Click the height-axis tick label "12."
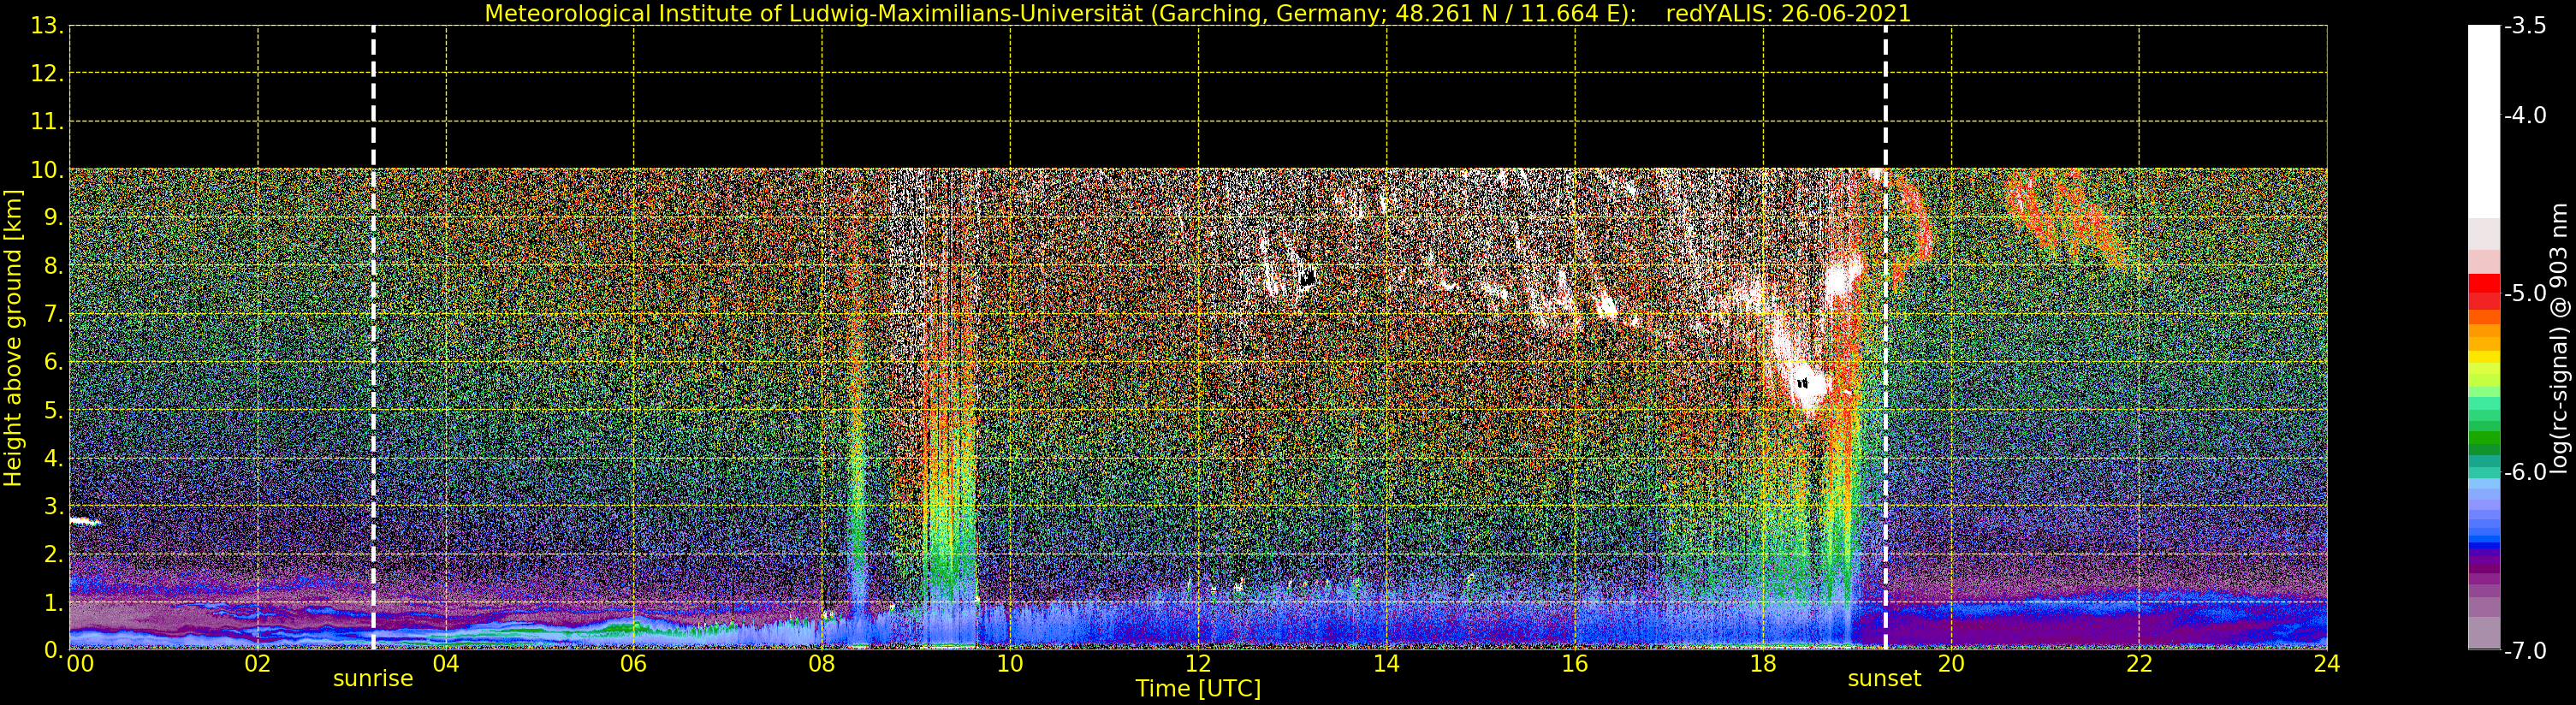The width and height of the screenshot is (2576, 705). pos(47,74)
